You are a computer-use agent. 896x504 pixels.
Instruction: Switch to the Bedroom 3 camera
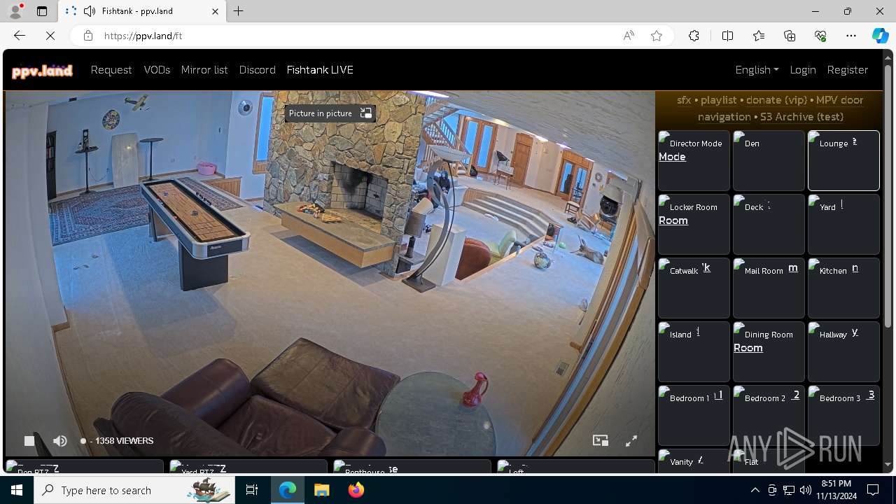(843, 415)
